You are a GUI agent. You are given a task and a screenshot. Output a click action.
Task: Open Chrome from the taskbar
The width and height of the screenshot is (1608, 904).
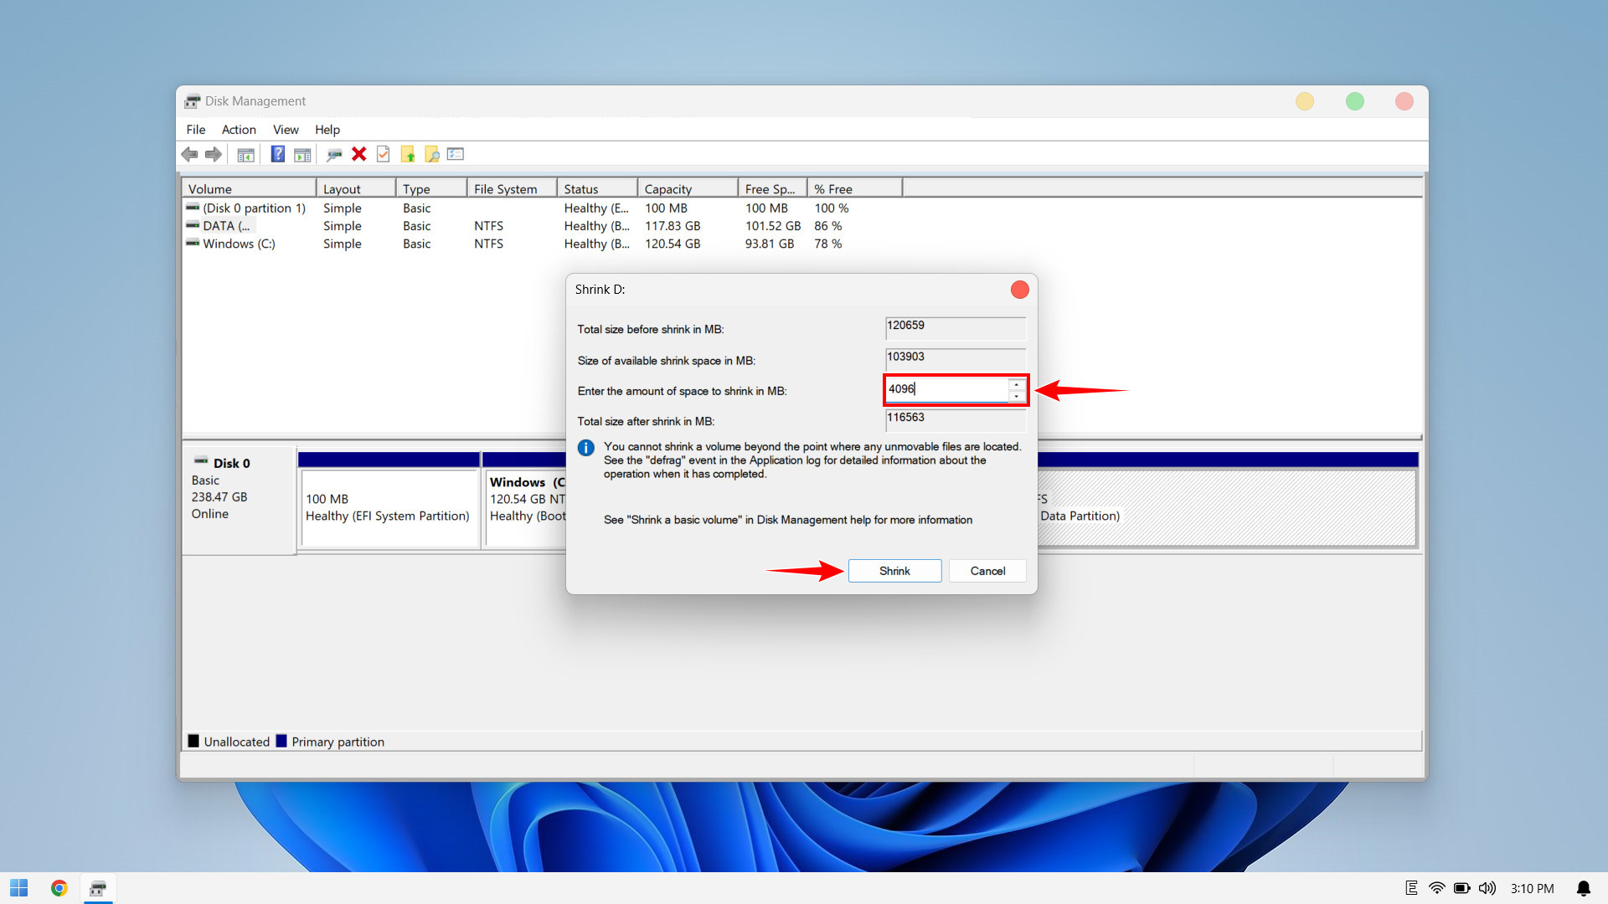coord(59,888)
